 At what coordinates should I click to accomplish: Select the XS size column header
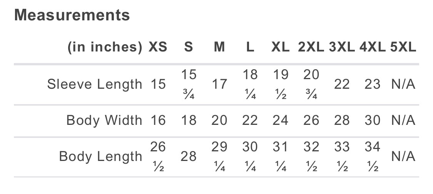coord(158,47)
